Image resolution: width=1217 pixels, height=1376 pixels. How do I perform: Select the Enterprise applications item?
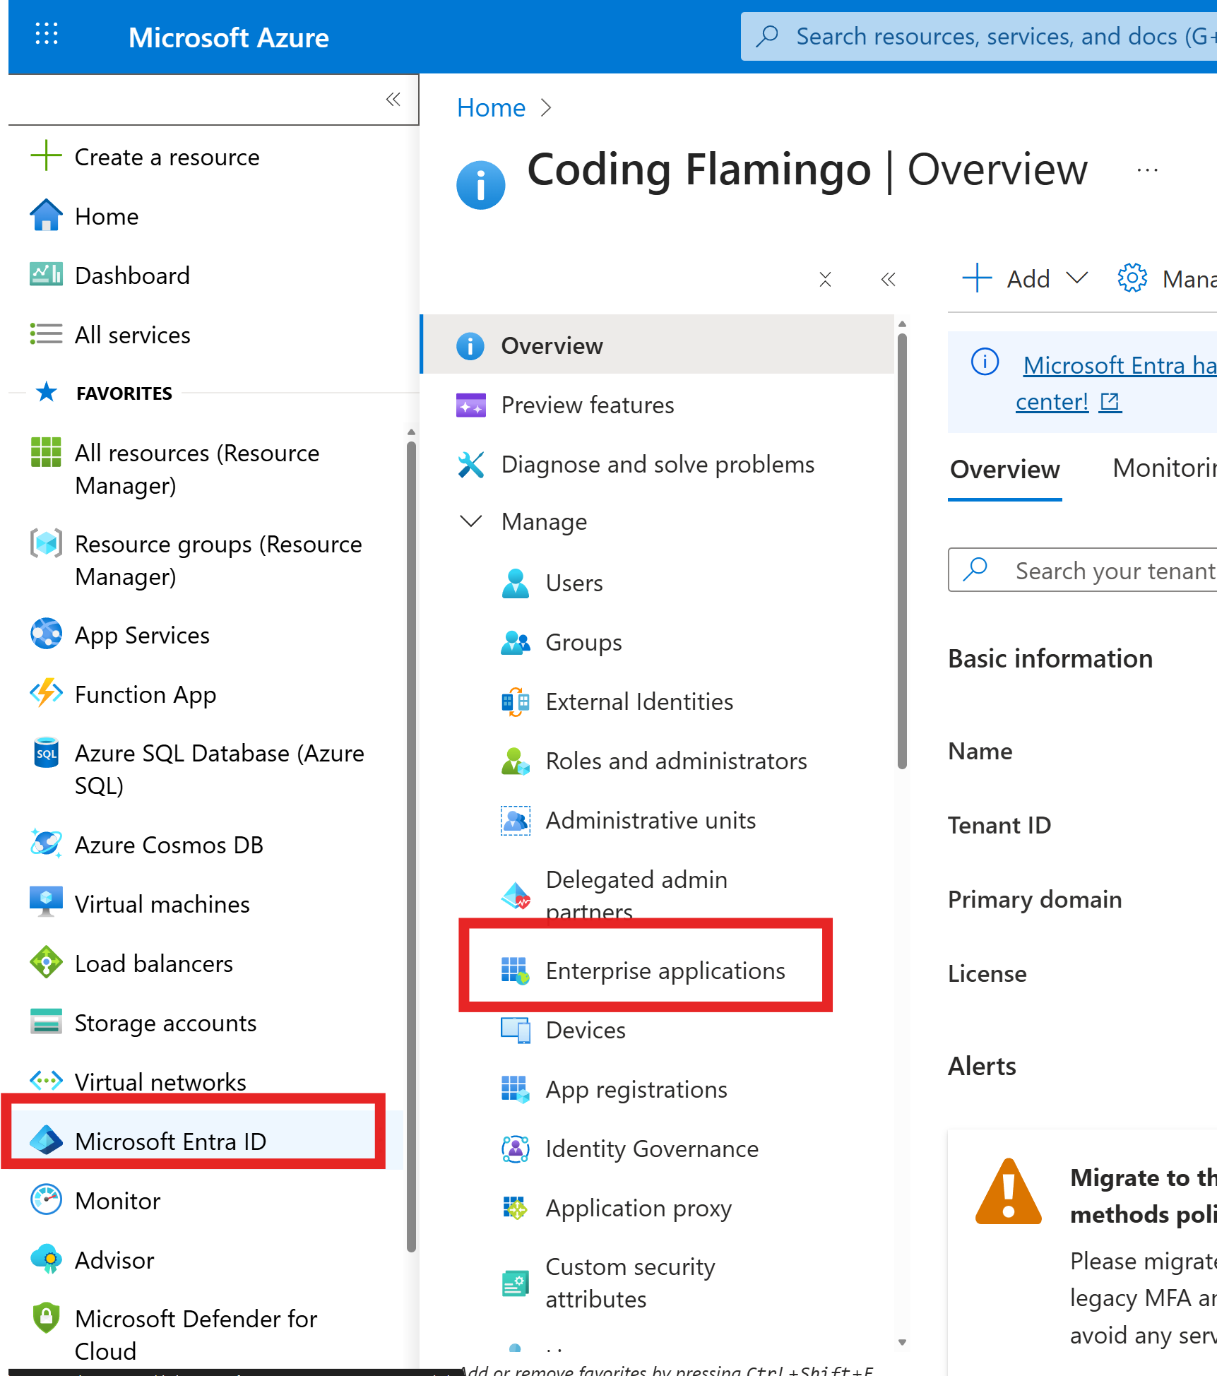665,970
